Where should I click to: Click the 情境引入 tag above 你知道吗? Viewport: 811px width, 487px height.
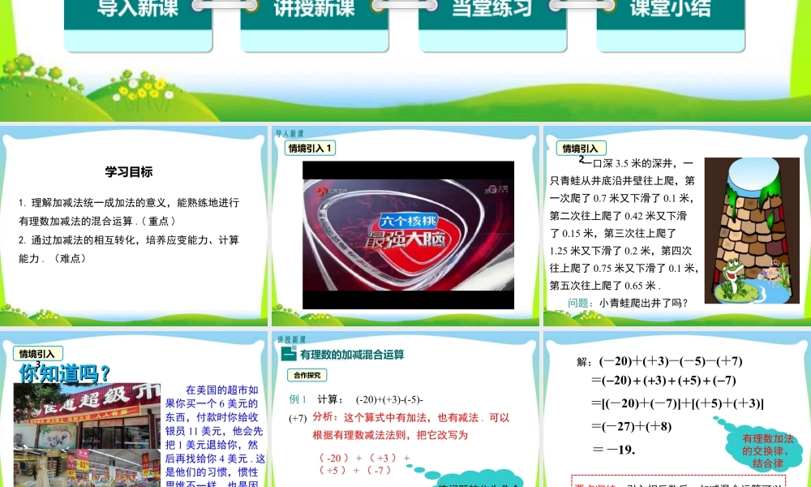click(37, 353)
